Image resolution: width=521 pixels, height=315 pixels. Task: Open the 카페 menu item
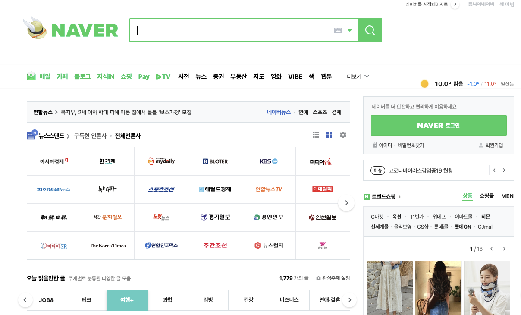tap(62, 76)
